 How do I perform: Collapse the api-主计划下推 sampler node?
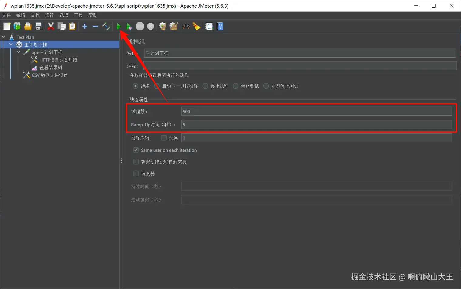(x=19, y=52)
